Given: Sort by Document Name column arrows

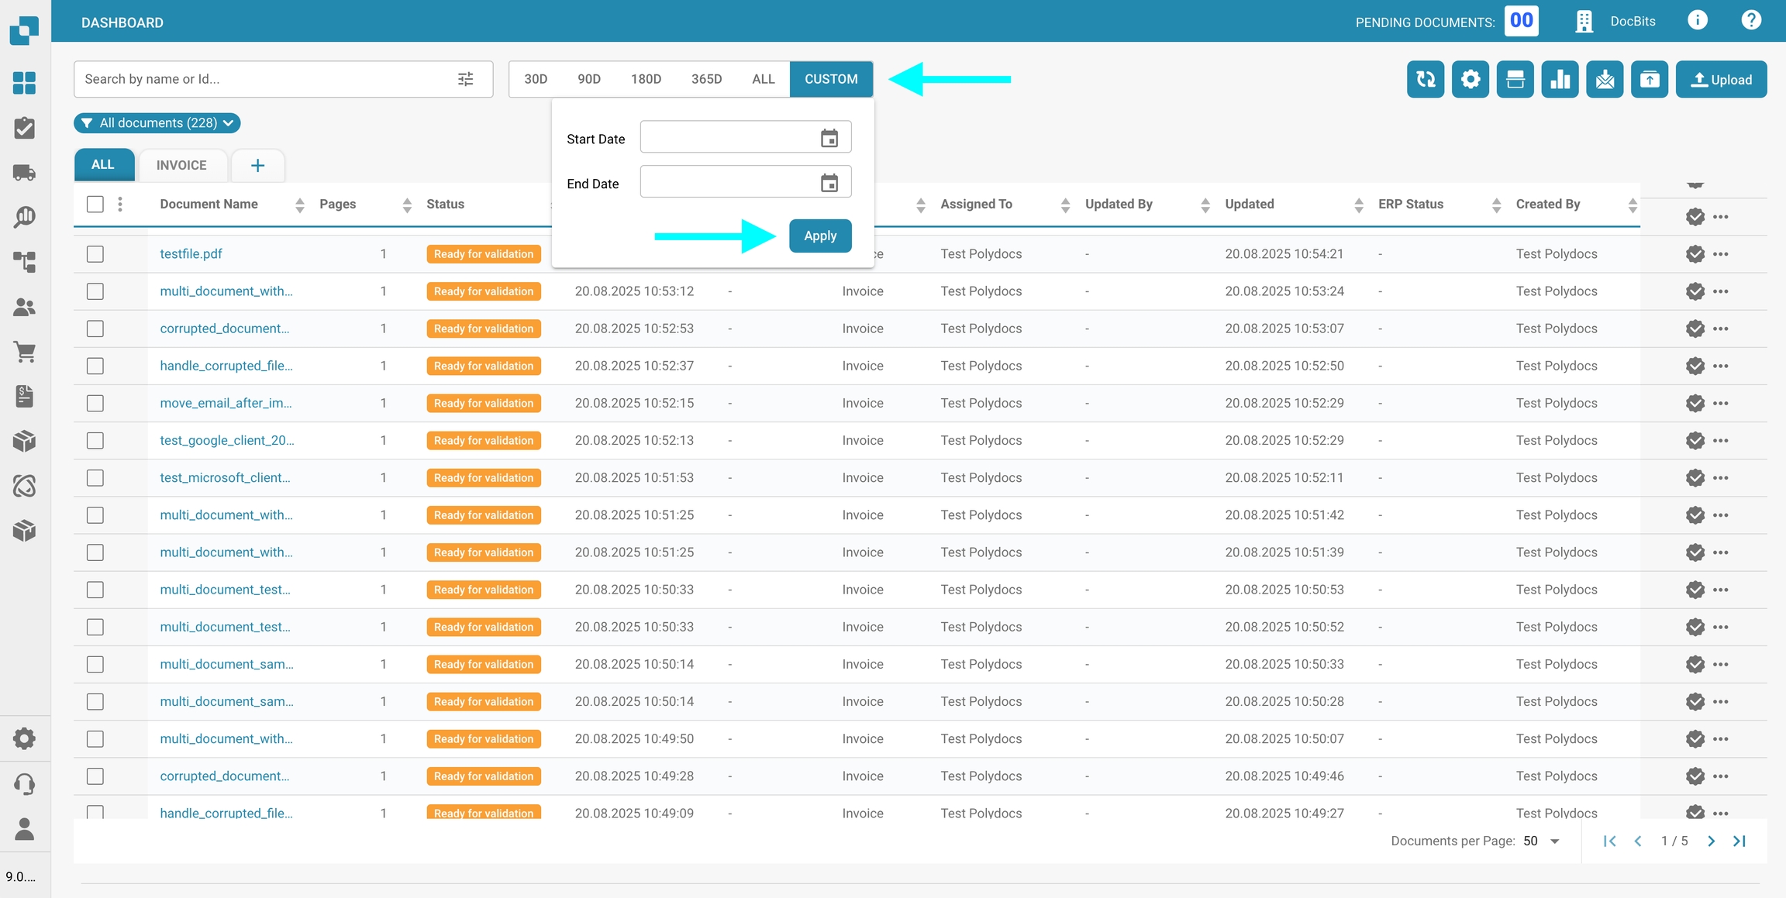Looking at the screenshot, I should click(299, 205).
